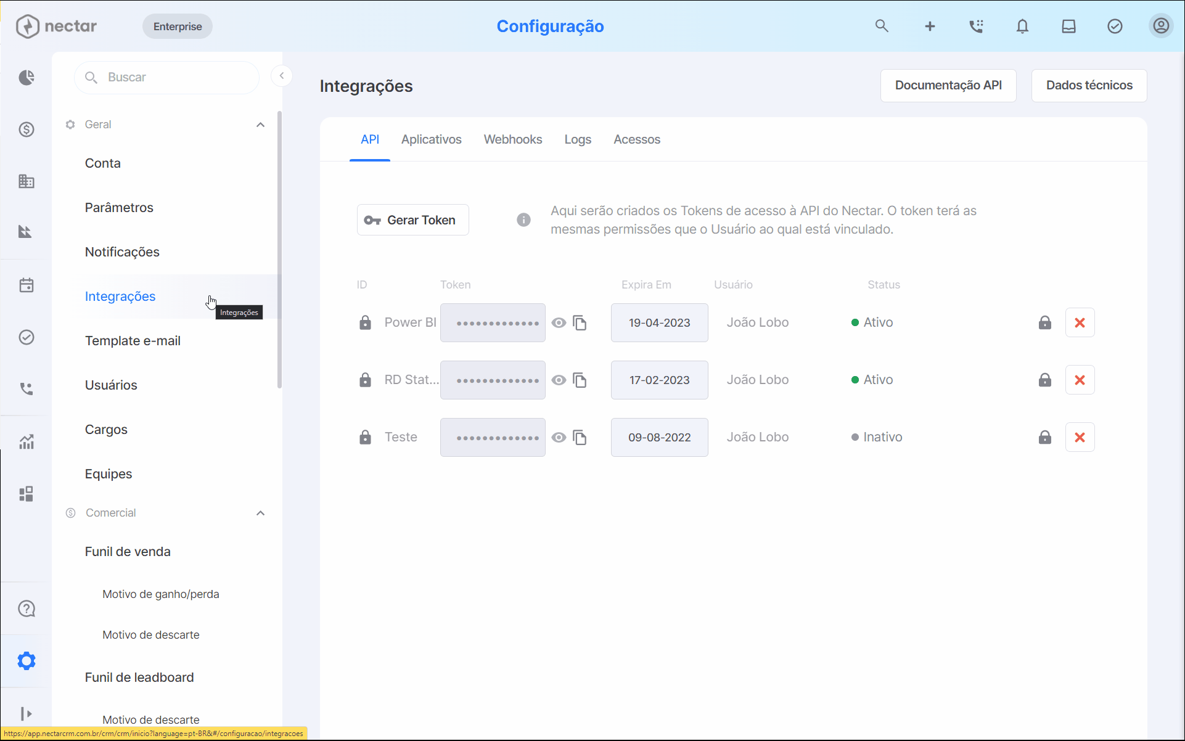Open the dollar sign sidebar icon

coord(27,129)
